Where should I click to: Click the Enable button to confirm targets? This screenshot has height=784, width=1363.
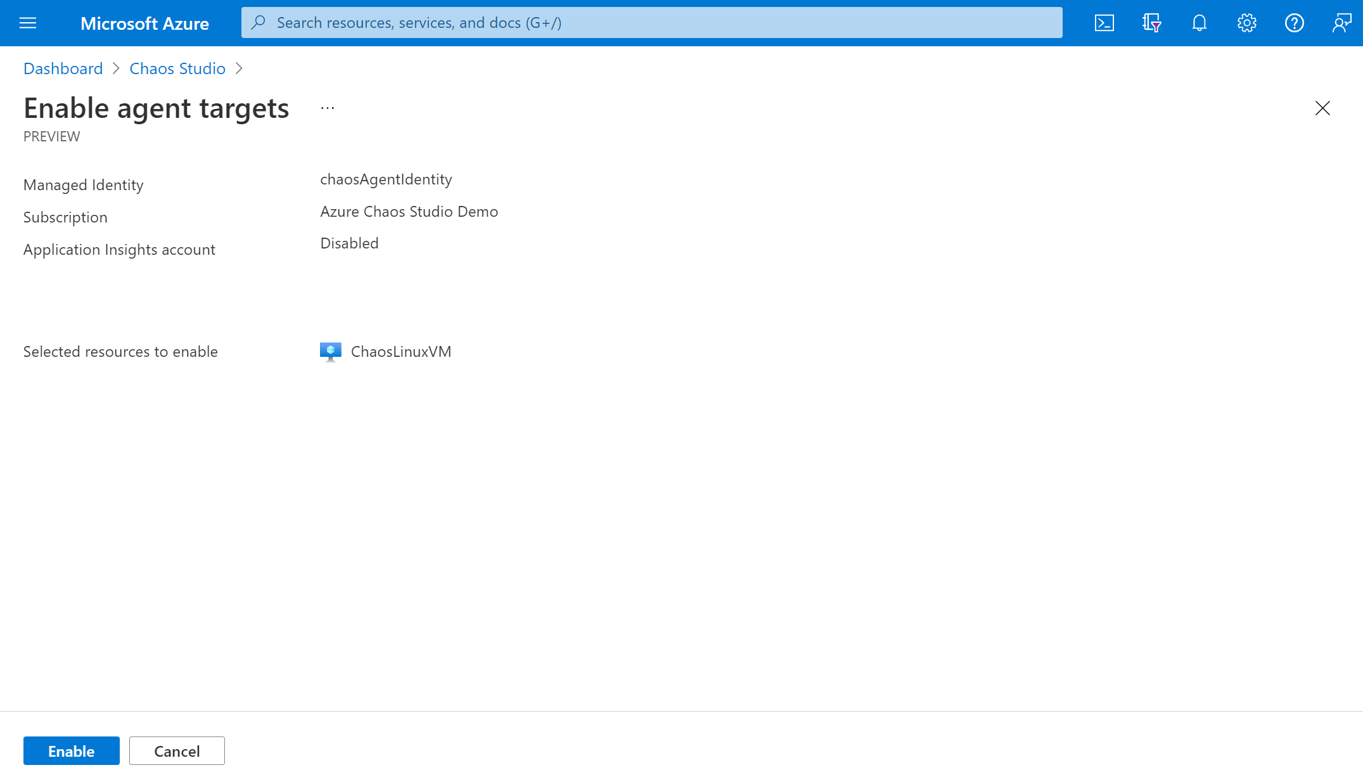(x=71, y=750)
